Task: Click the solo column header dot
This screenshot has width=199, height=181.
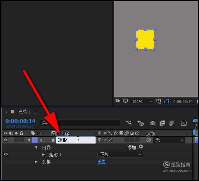Action: point(16,133)
